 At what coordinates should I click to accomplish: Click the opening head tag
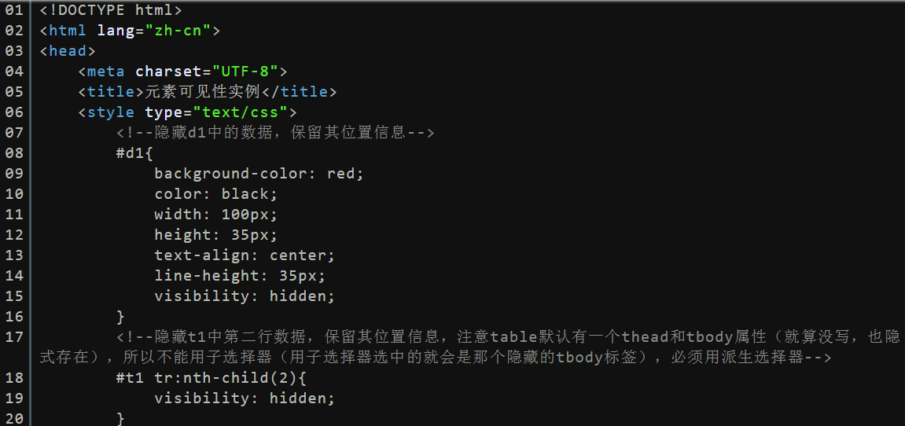click(x=68, y=51)
